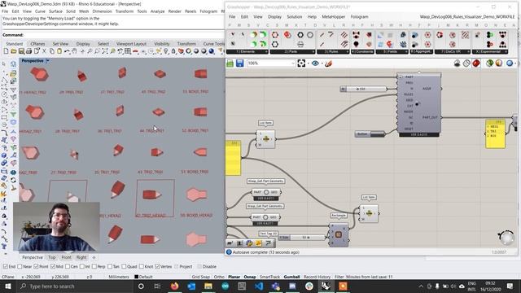The width and height of the screenshot is (521, 293).
Task: Click the Grasshopper sketch brush icon
Action: pos(329,63)
